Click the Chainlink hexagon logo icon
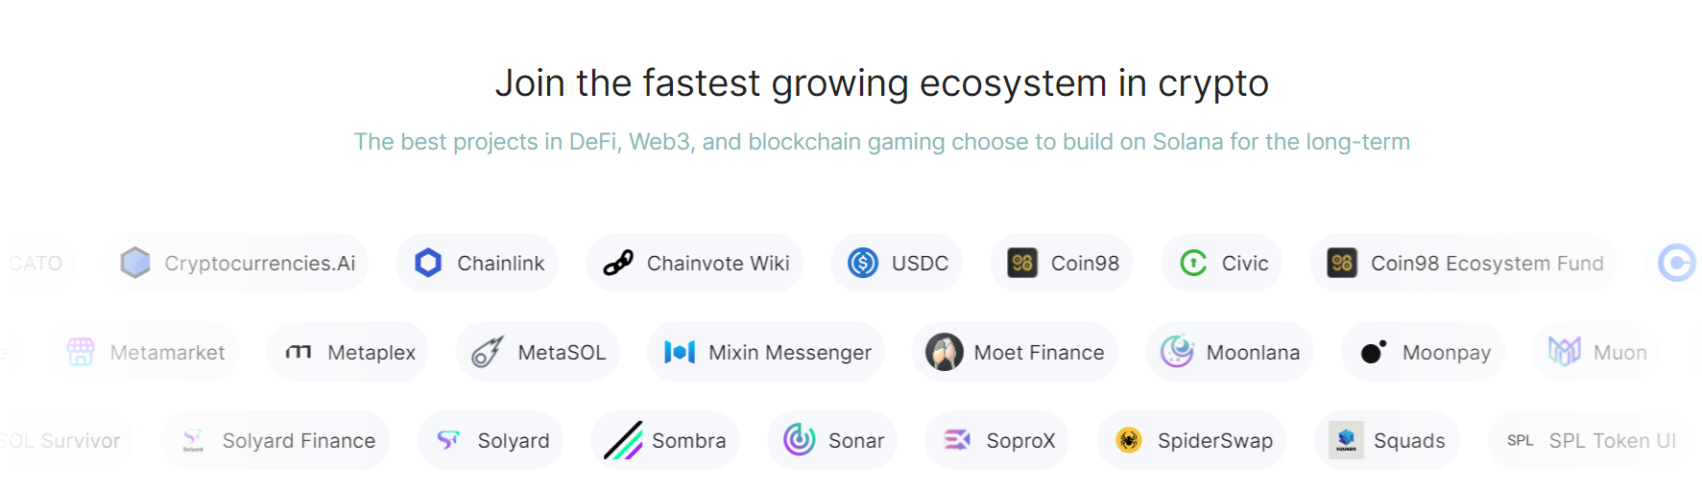Screen dimensions: 1702x488 [x=428, y=263]
